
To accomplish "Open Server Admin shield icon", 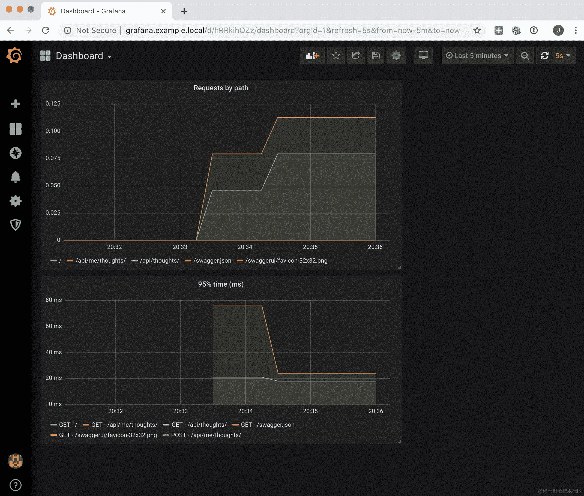I will tap(16, 225).
